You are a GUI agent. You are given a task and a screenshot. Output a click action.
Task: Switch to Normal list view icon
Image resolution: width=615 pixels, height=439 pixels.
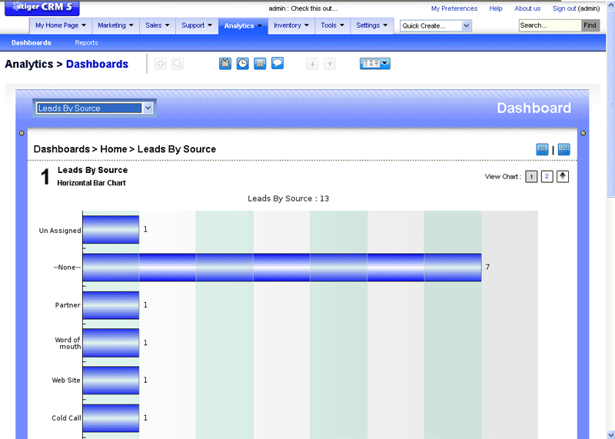(x=542, y=149)
